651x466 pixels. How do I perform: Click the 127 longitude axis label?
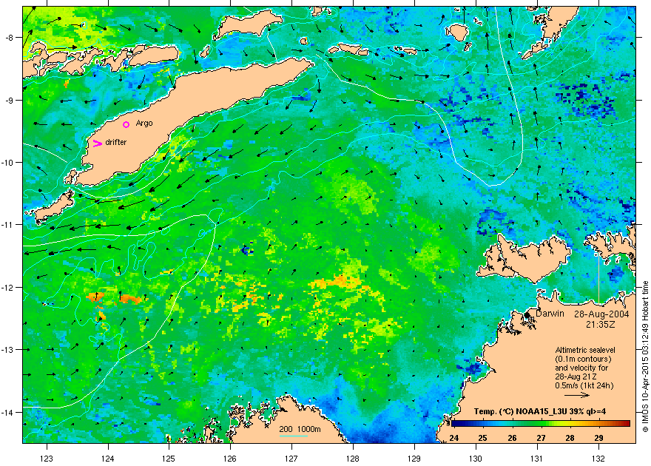click(291, 459)
